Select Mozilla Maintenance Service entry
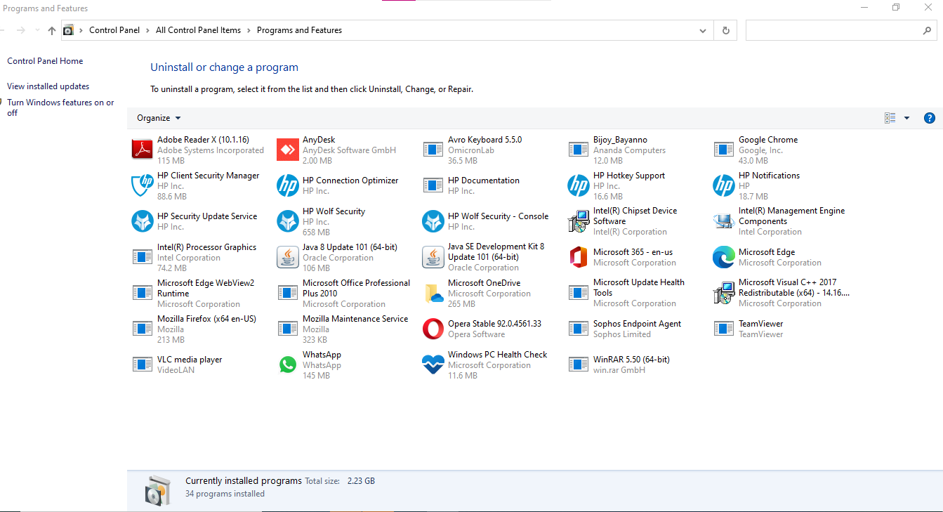This screenshot has height=512, width=943. pos(343,329)
